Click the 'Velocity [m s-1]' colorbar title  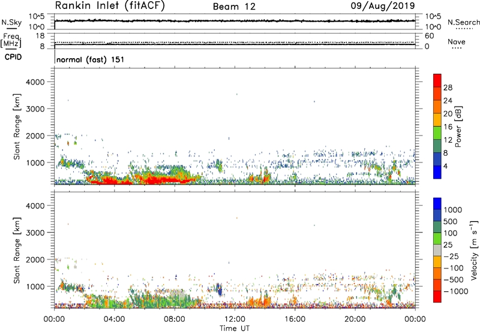click(x=474, y=250)
